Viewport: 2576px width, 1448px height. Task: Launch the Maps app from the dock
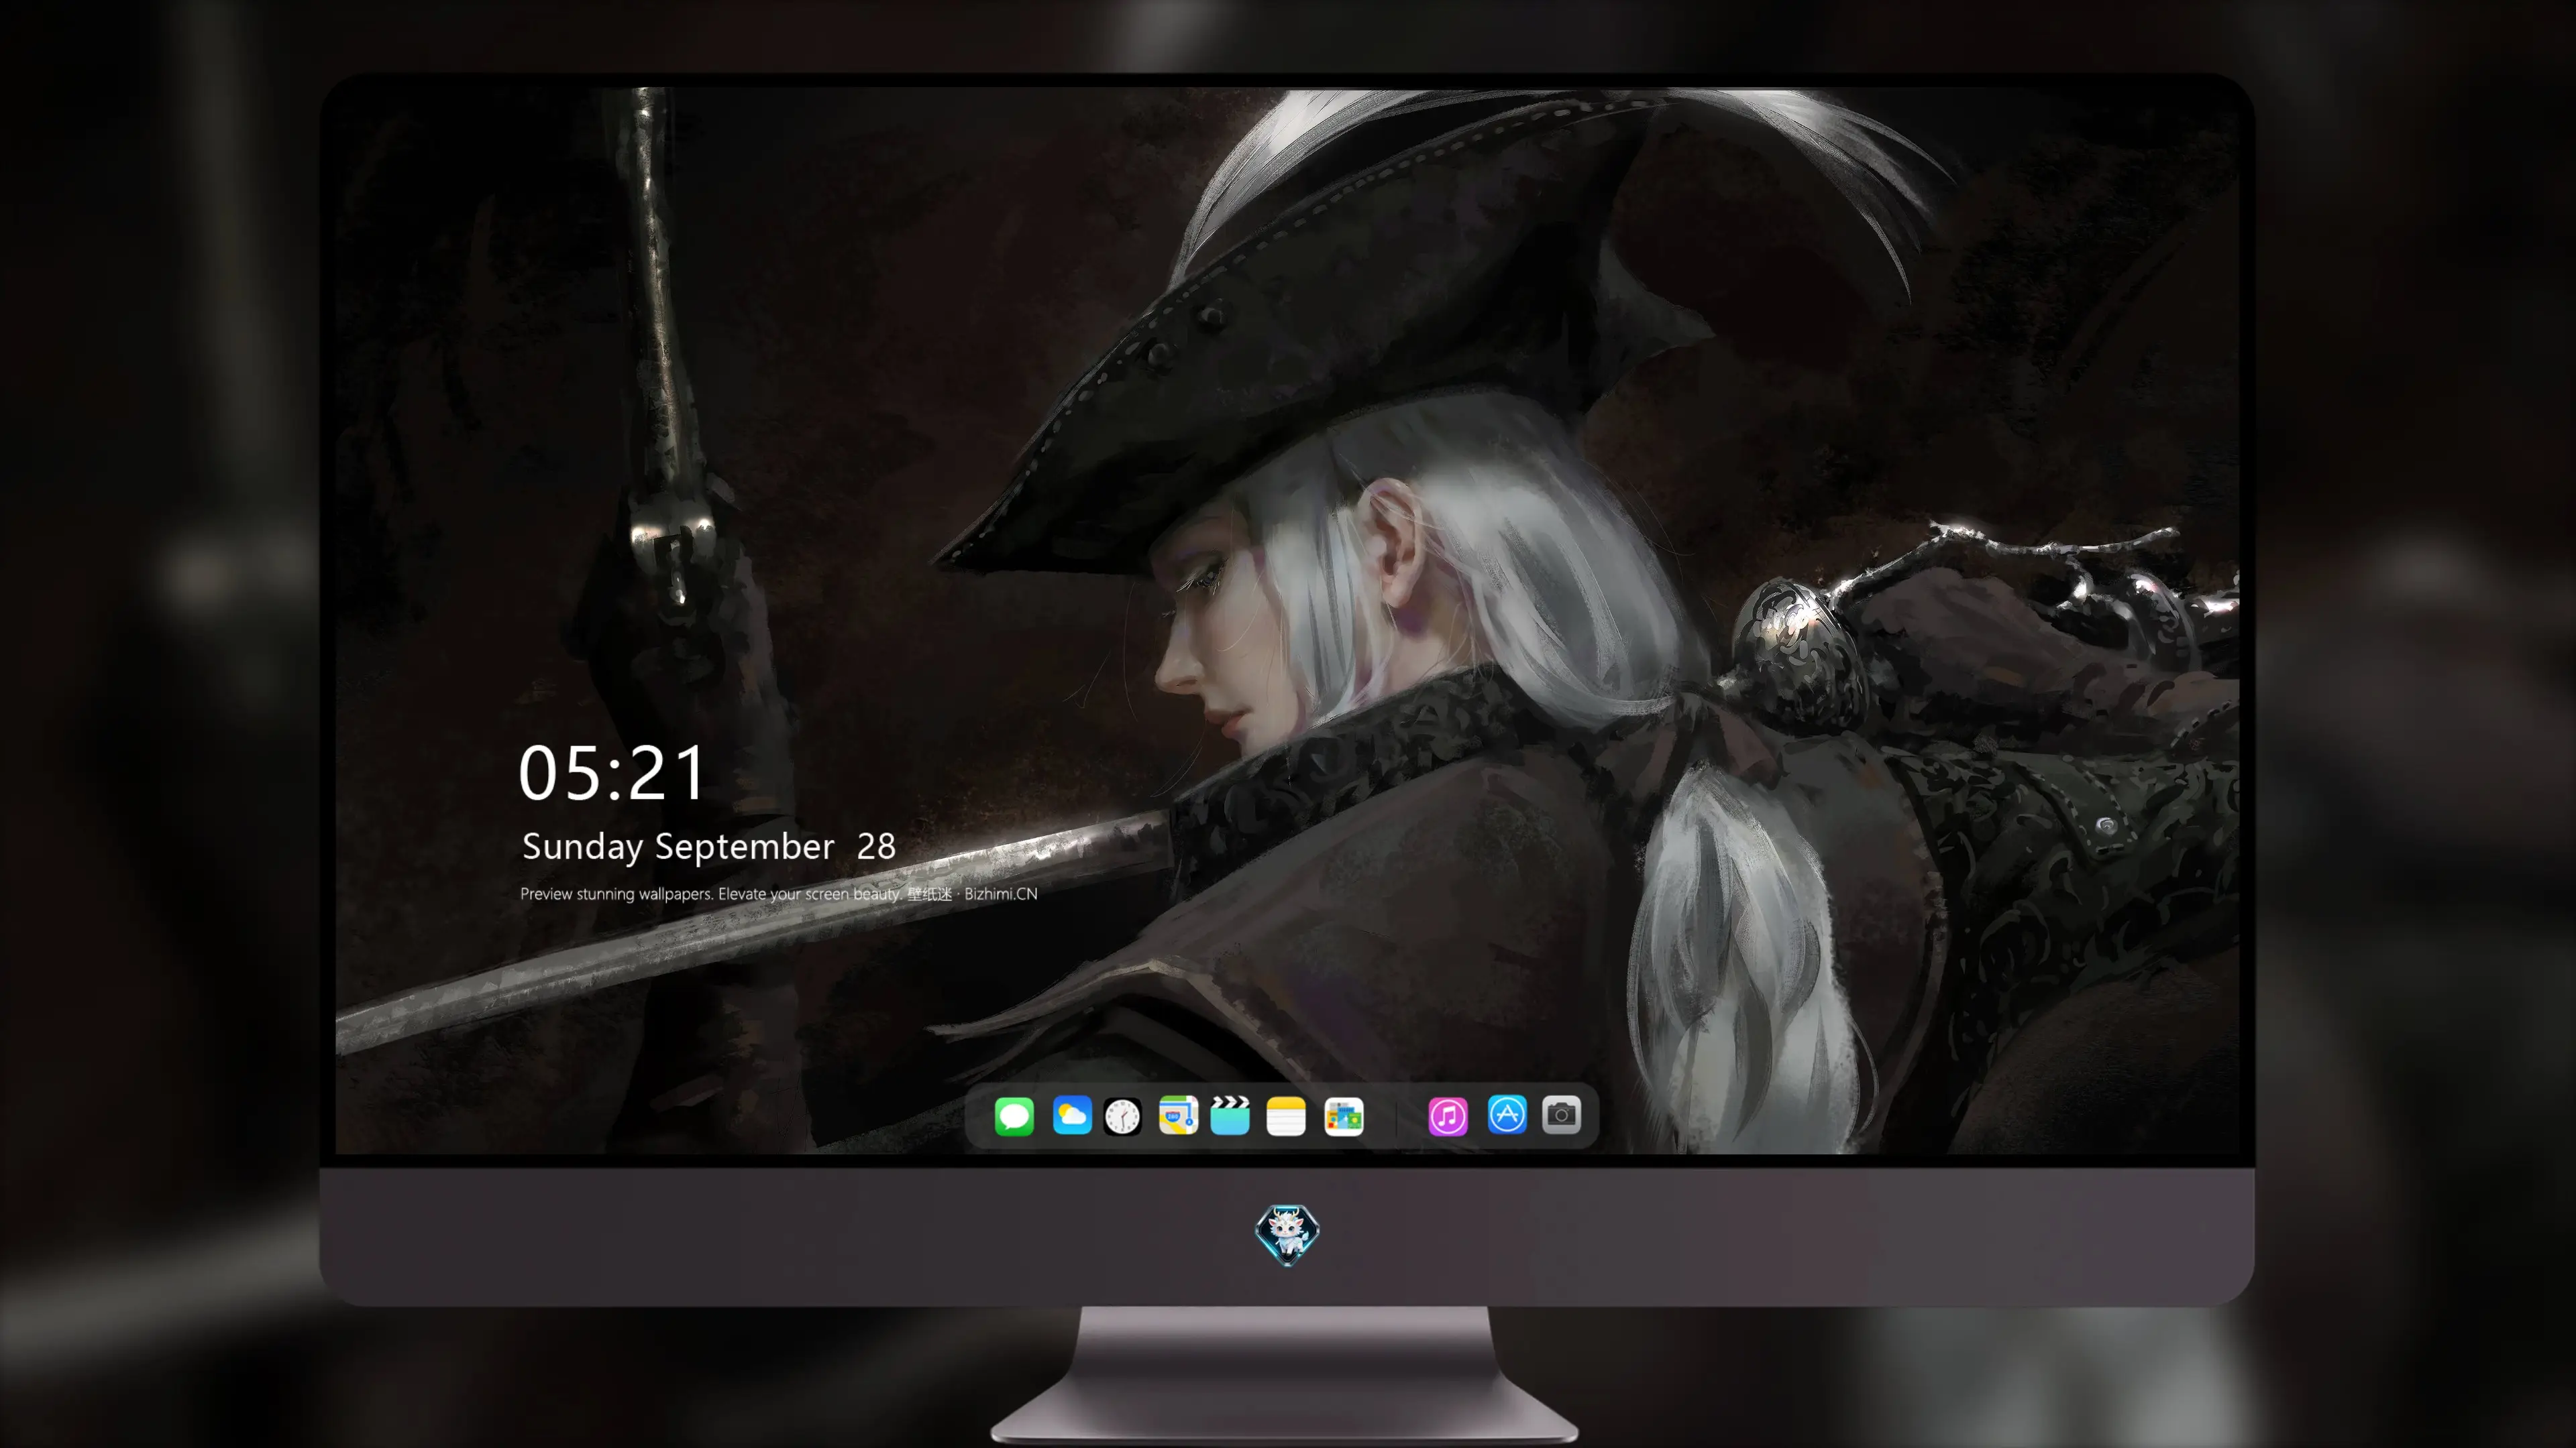[x=1178, y=1115]
